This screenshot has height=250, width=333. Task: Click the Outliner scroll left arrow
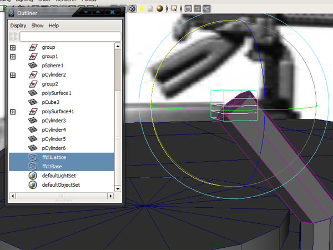[x=13, y=196]
